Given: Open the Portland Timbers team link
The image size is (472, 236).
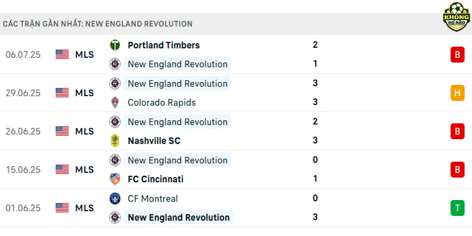Looking at the screenshot, I should point(164,45).
